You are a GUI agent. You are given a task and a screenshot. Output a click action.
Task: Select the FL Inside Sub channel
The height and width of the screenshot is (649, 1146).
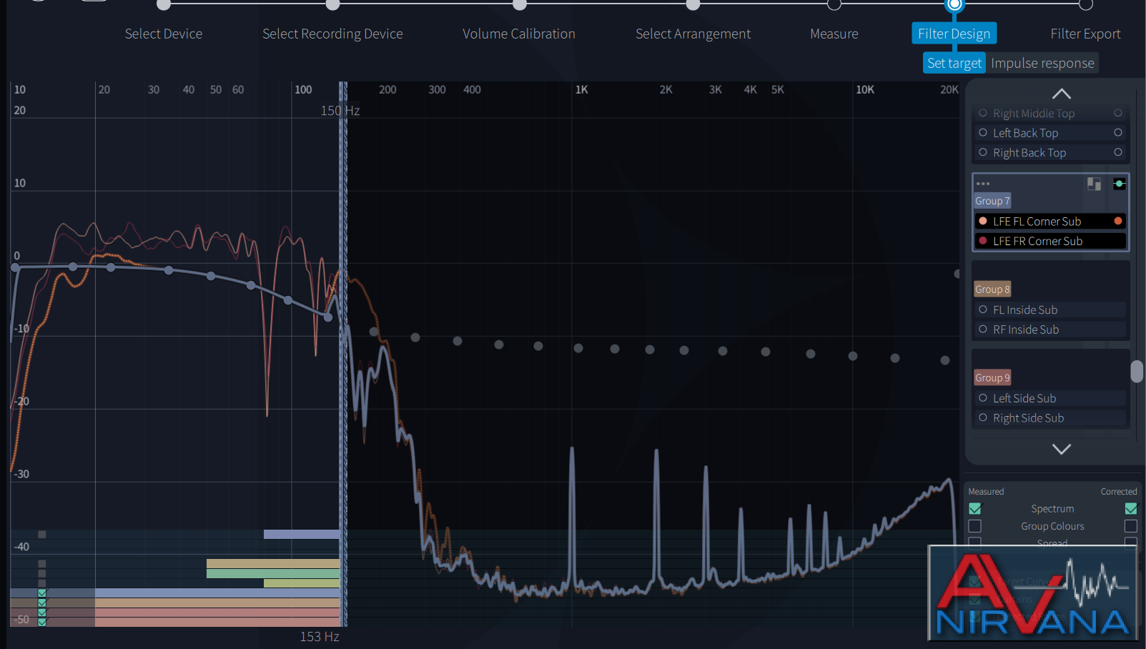point(1049,309)
